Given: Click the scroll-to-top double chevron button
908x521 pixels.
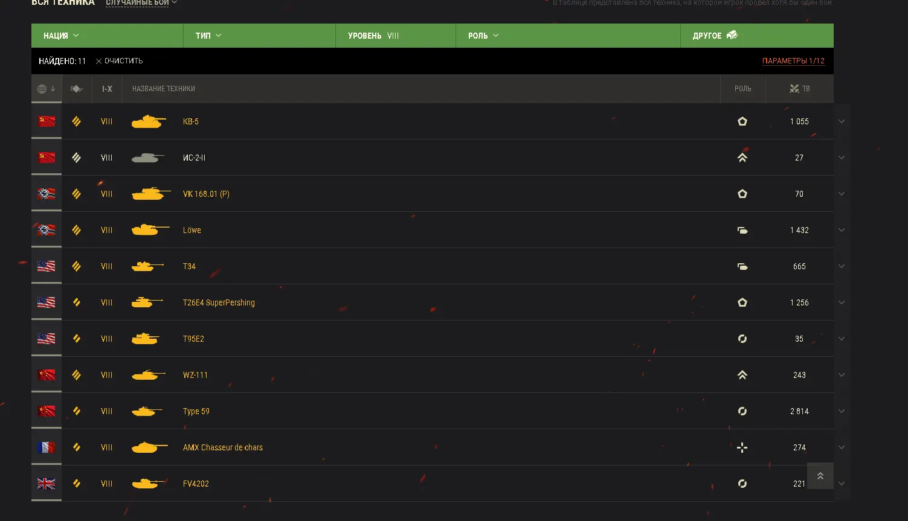Looking at the screenshot, I should tap(820, 476).
